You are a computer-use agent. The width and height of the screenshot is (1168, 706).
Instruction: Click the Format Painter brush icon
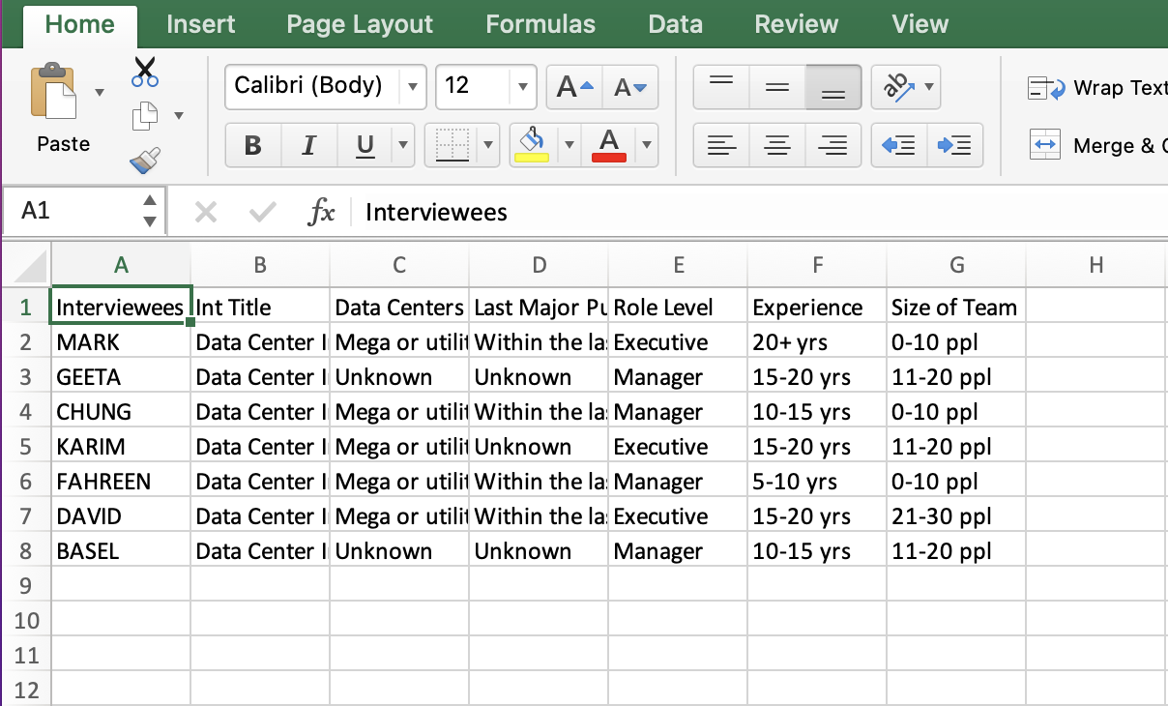click(145, 160)
